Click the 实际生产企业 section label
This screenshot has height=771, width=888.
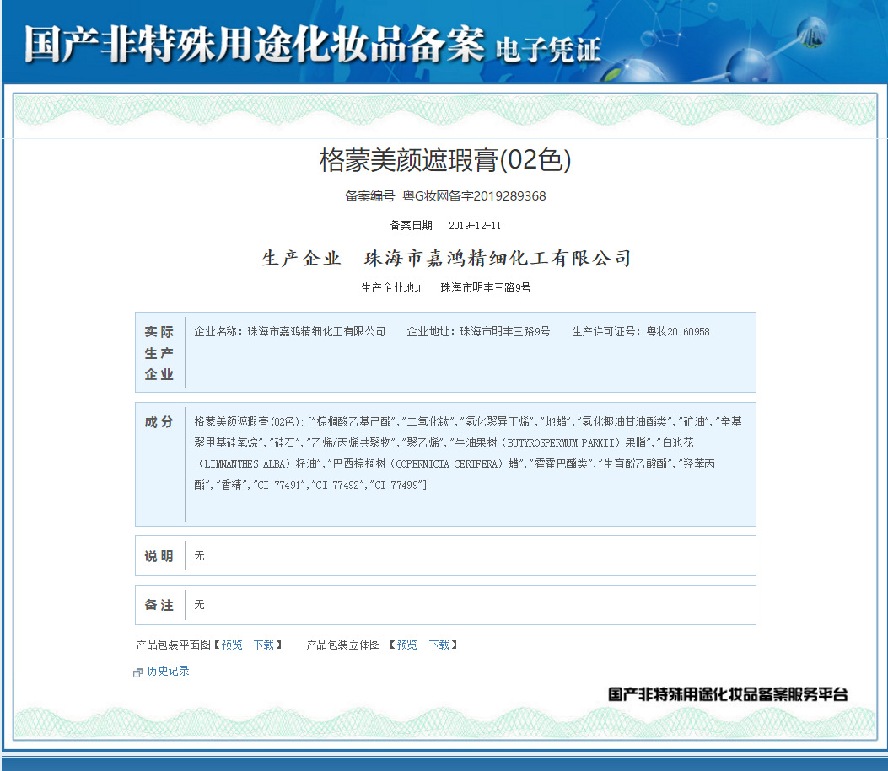click(159, 352)
